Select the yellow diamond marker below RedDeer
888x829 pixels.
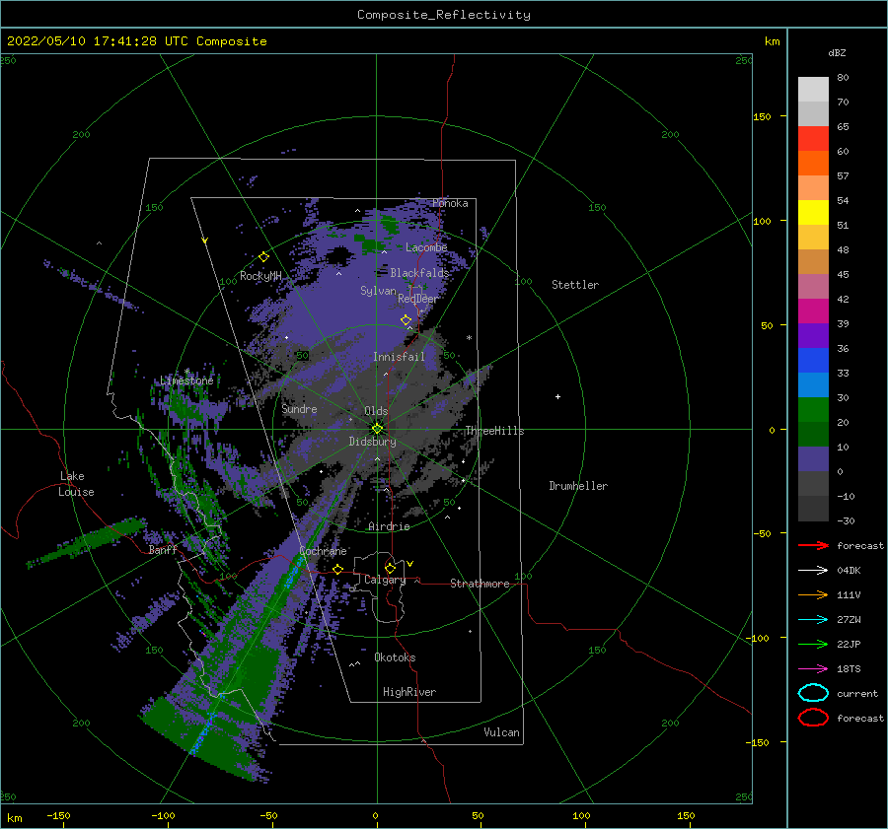[406, 320]
